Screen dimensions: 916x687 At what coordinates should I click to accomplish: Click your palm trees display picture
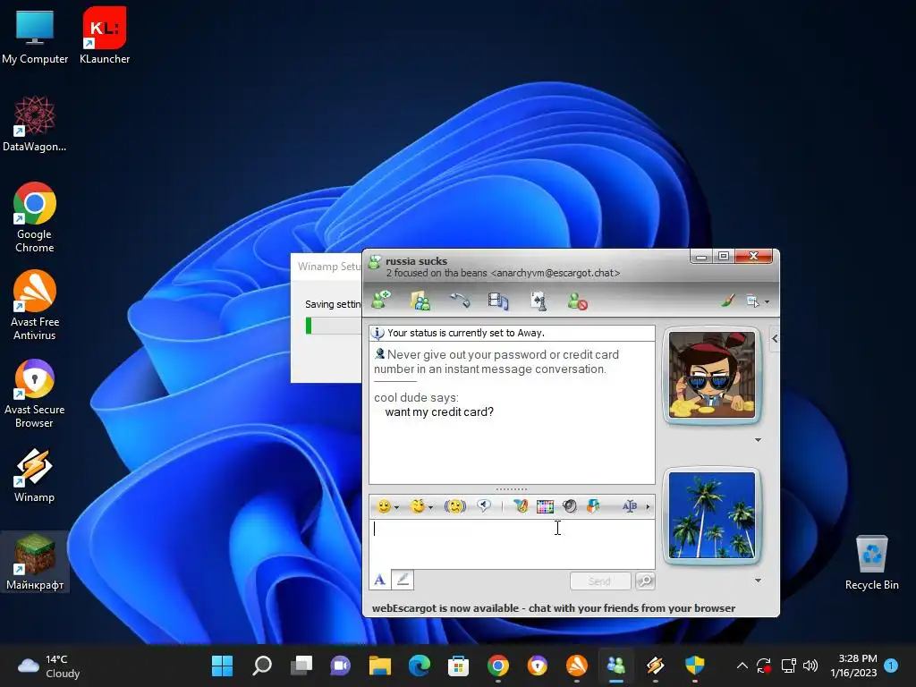711,514
